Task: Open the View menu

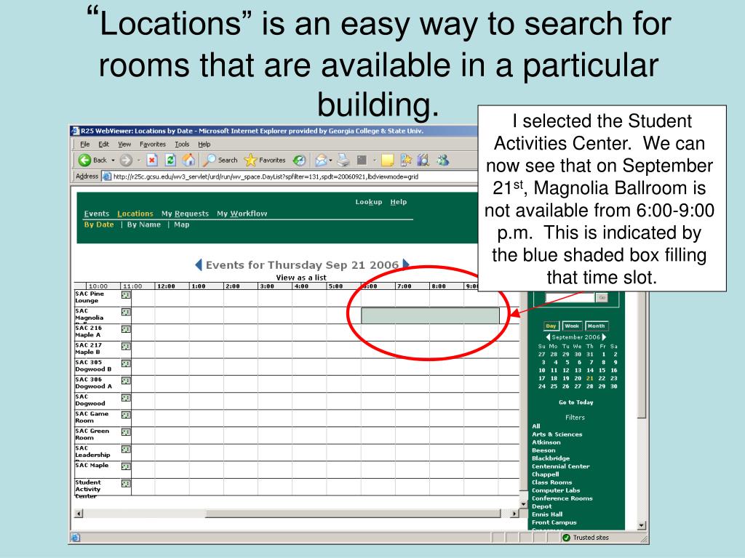Action: tap(124, 145)
